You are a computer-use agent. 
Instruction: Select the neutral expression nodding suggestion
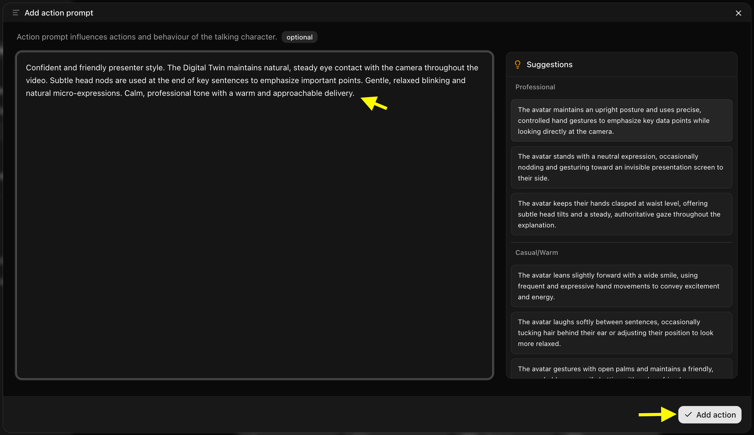pyautogui.click(x=622, y=167)
